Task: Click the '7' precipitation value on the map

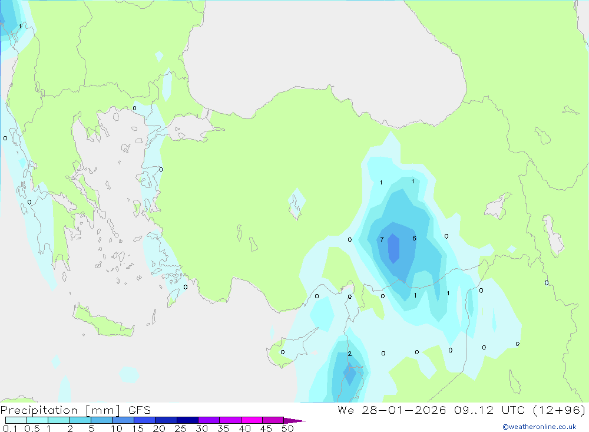Action: pyautogui.click(x=382, y=239)
